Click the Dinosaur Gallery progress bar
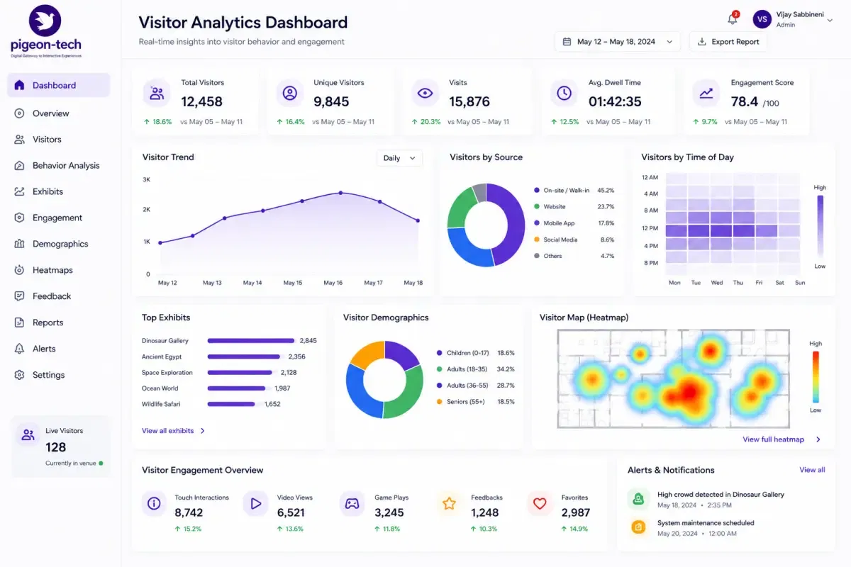Viewport: 851px width, 567px height. (x=251, y=341)
